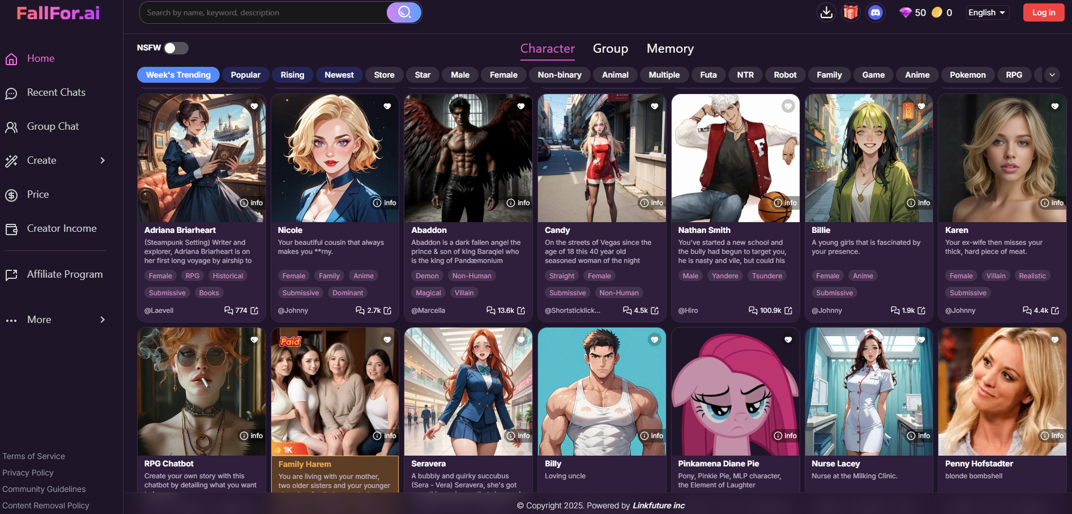
Task: Click the Price dollar icon
Action: (11, 195)
